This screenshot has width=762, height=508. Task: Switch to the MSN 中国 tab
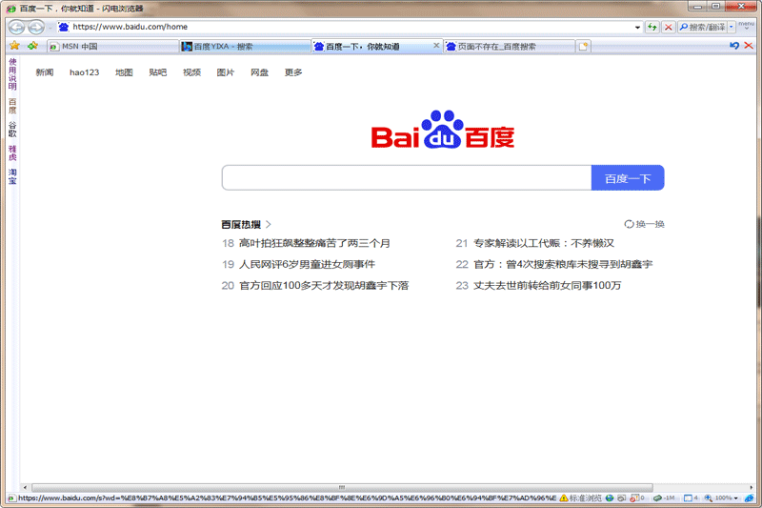point(112,46)
